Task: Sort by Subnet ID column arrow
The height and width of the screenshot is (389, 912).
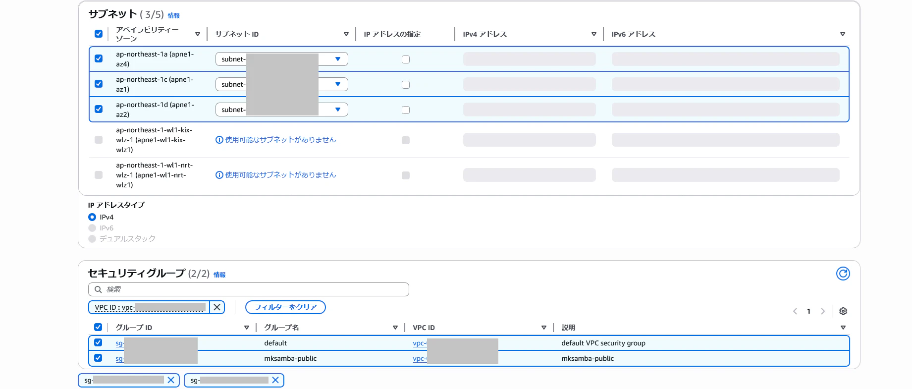Action: pos(346,34)
